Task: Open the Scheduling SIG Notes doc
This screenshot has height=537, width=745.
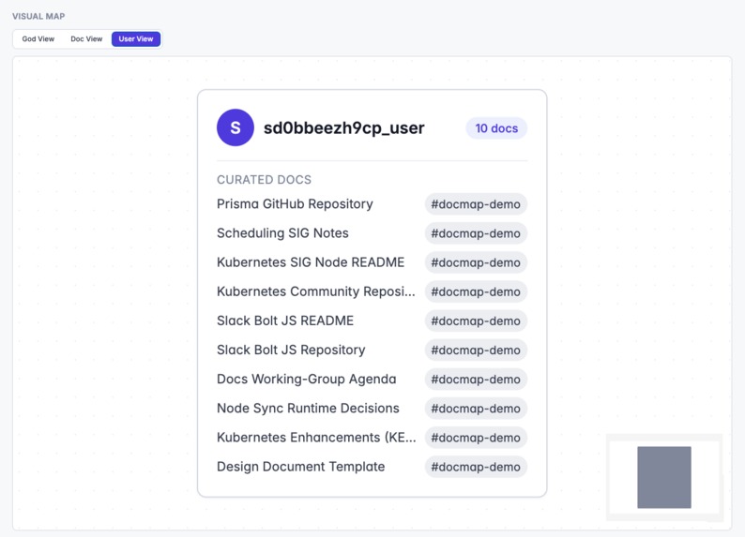Action: [x=282, y=233]
